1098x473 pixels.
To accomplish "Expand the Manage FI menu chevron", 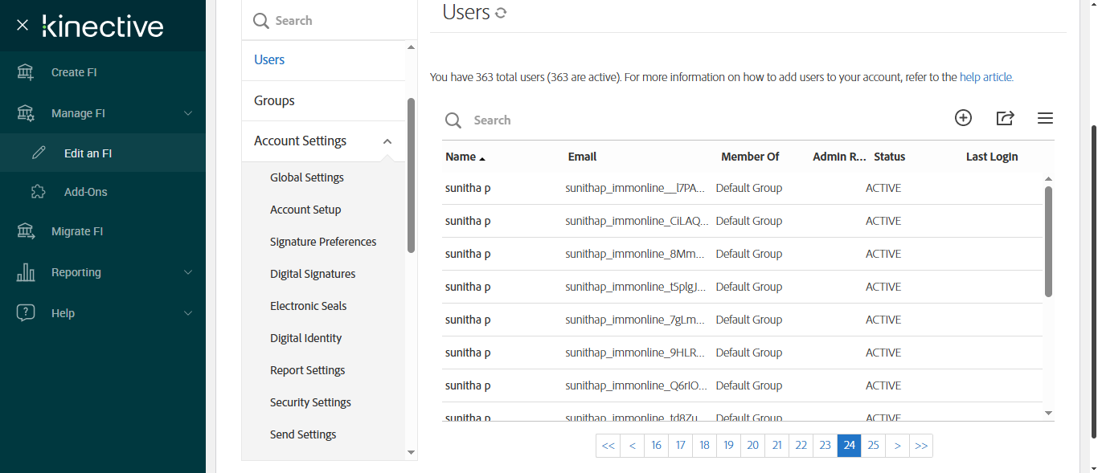I will [x=188, y=113].
